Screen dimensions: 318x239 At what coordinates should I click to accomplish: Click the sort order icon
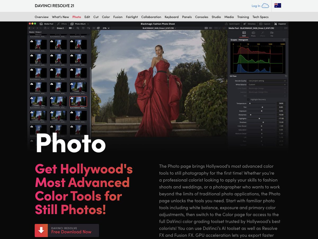(89, 28)
